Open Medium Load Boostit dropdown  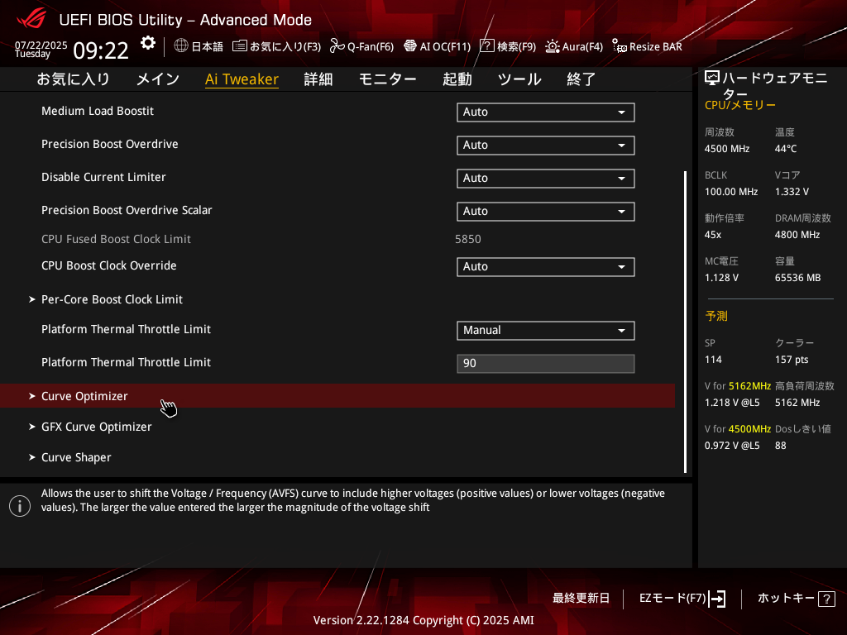546,112
